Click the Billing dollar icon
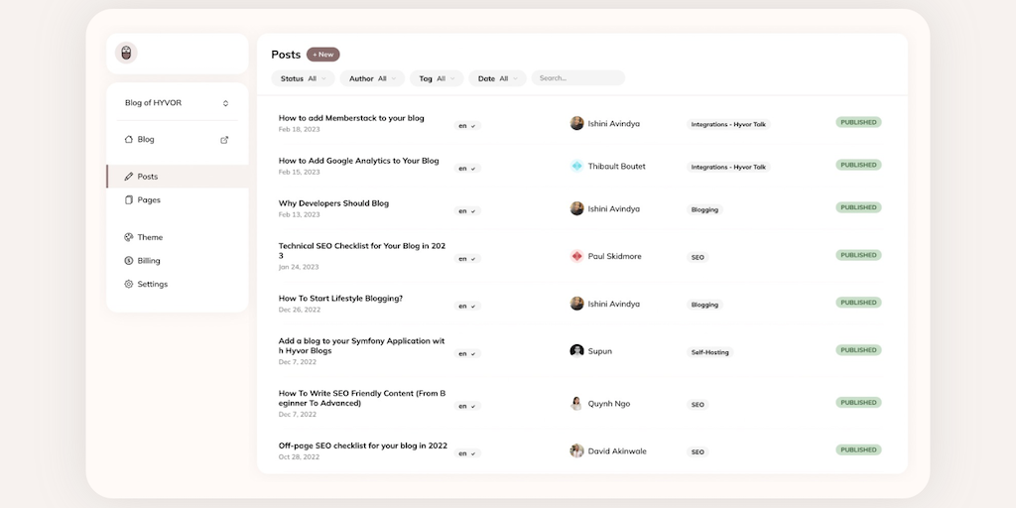This screenshot has width=1016, height=508. (128, 261)
